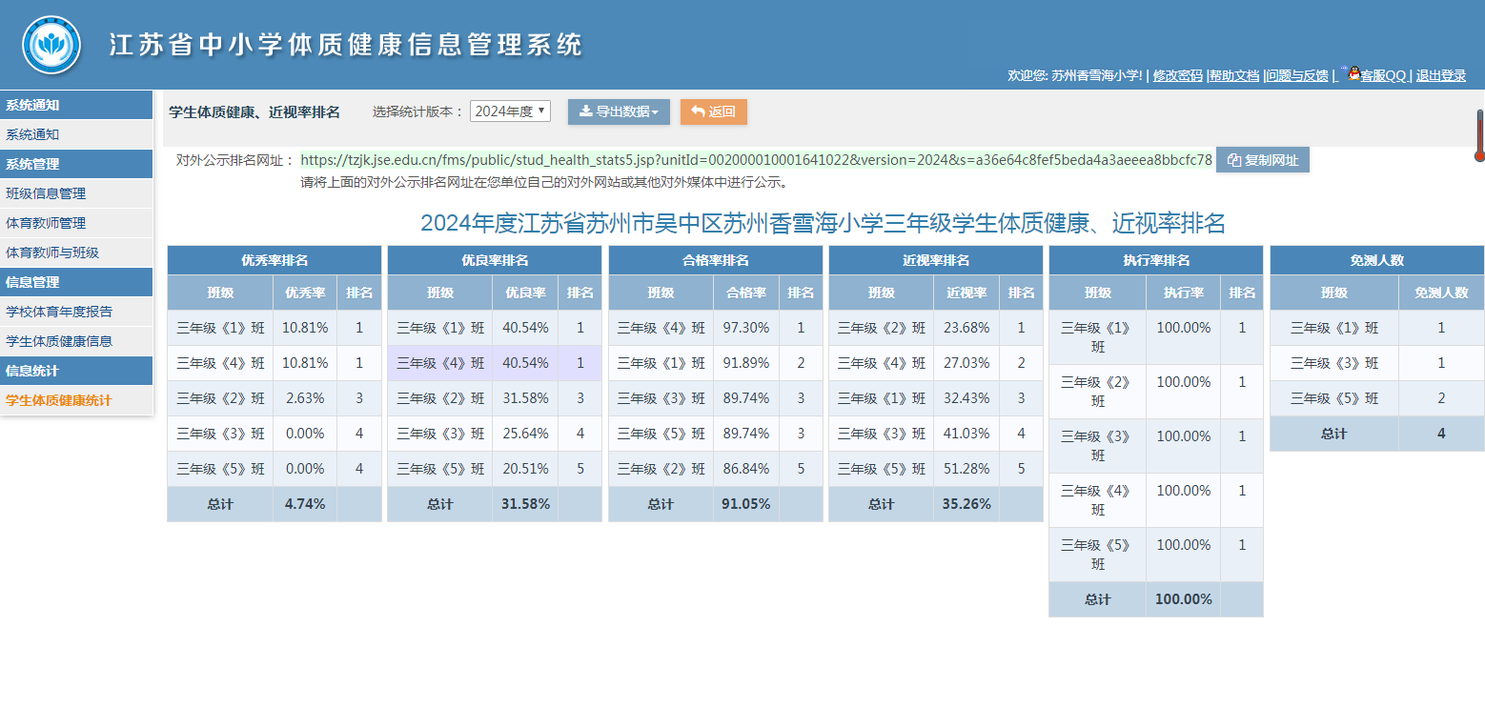Open 班级信息管理 in sidebar
1485x708 pixels.
click(76, 193)
